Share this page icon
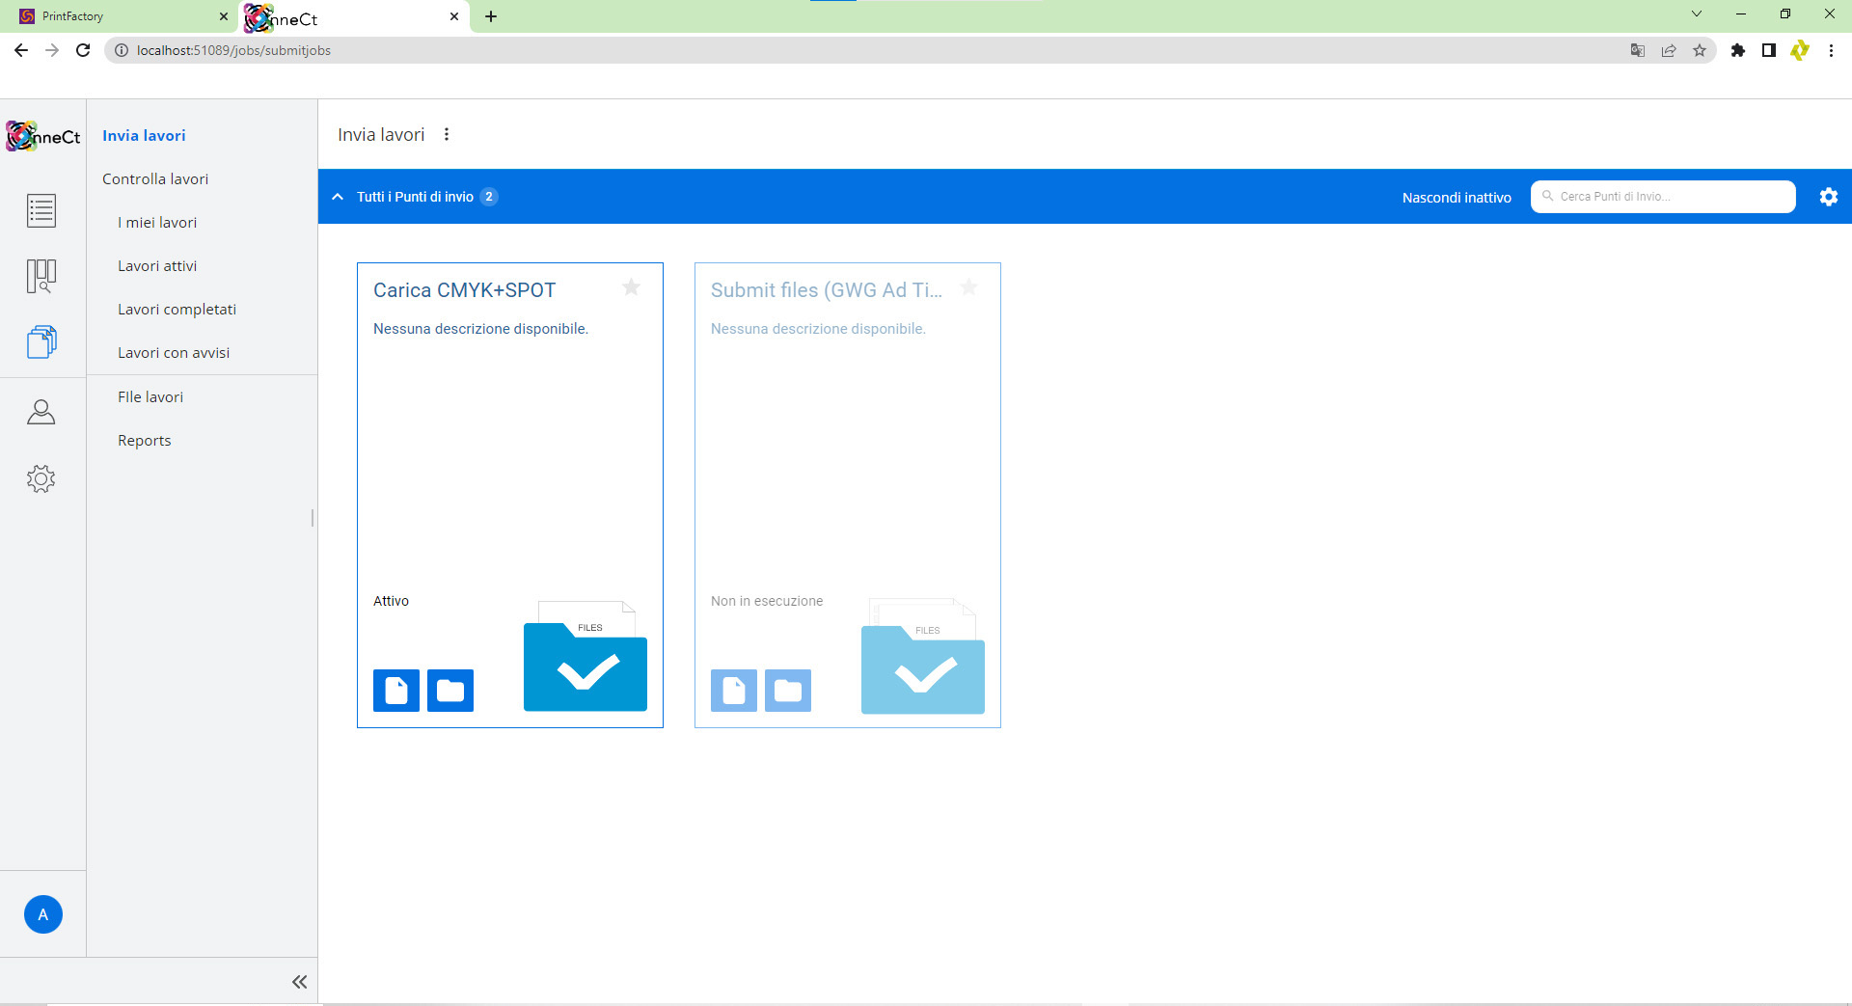 click(x=1669, y=50)
